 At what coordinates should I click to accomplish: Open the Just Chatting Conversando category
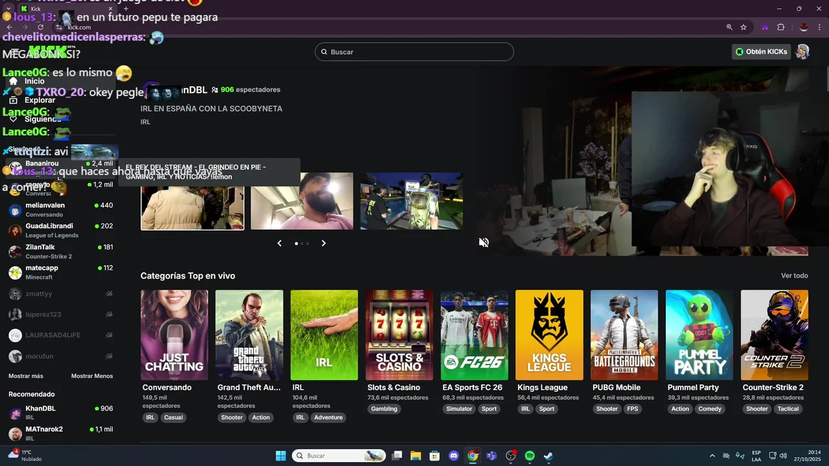(174, 335)
